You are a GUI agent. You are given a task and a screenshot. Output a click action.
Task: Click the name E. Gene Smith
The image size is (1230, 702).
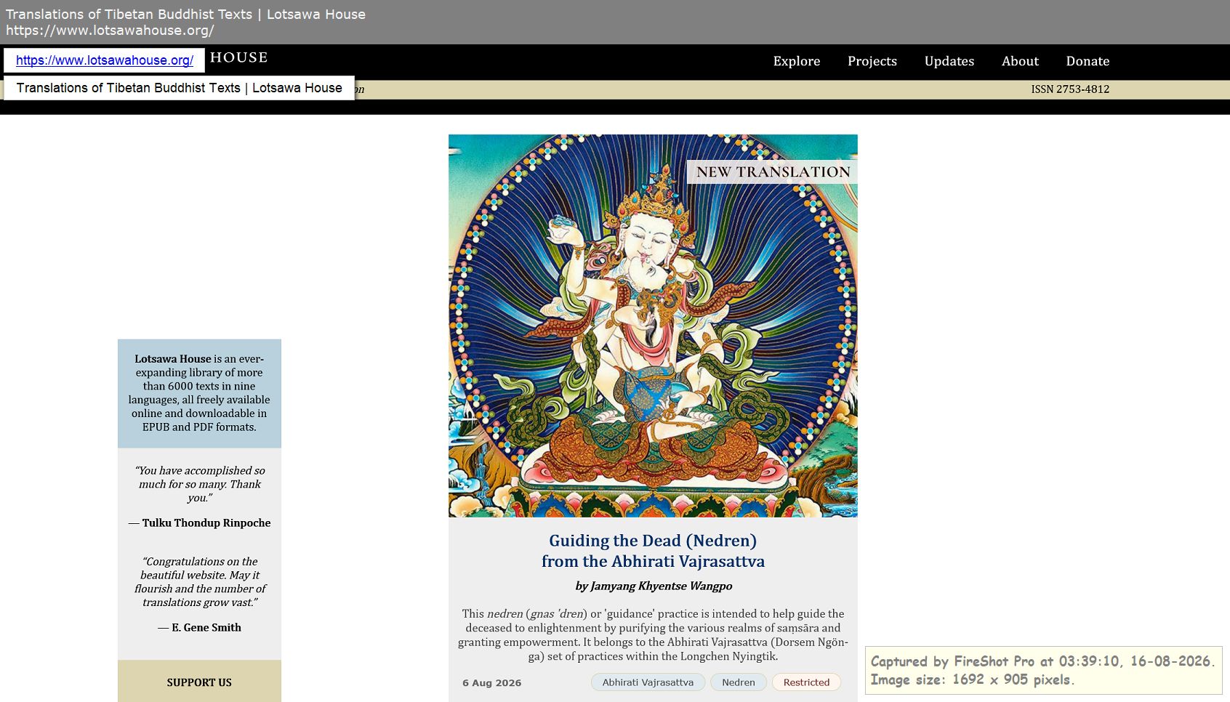point(206,627)
